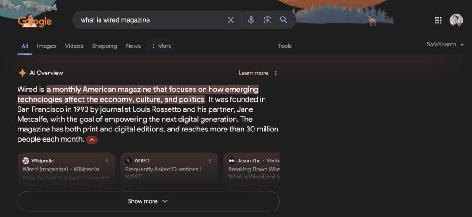Click the Wikipedia favicon on source card
This screenshot has height=217, width=472.
26,160
